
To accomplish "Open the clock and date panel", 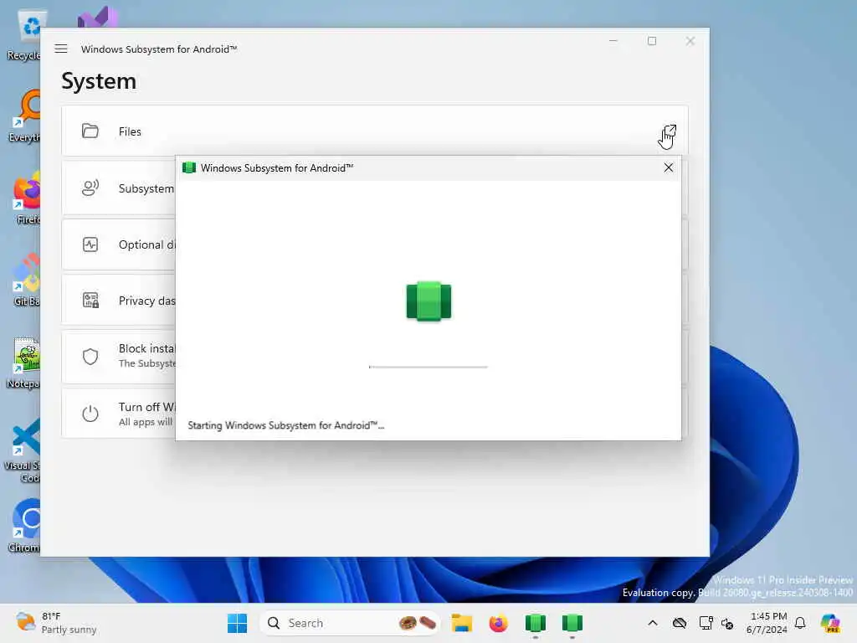I will (x=767, y=623).
